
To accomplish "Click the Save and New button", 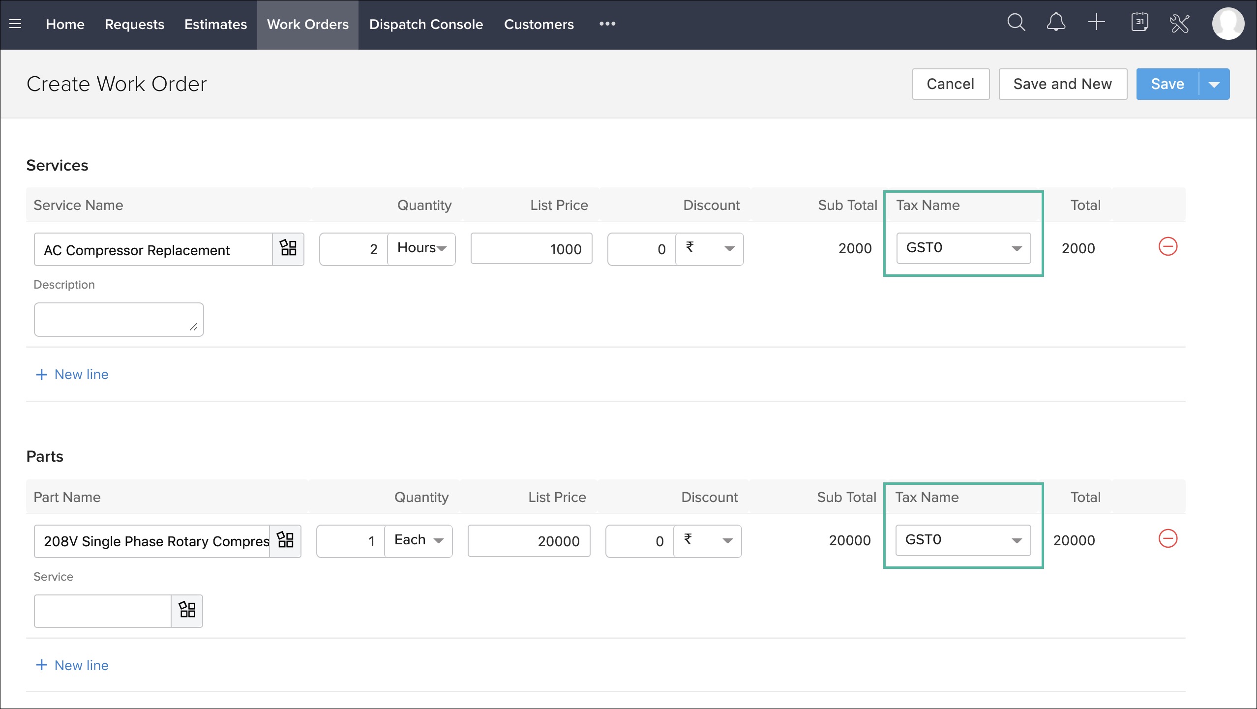I will (x=1062, y=84).
